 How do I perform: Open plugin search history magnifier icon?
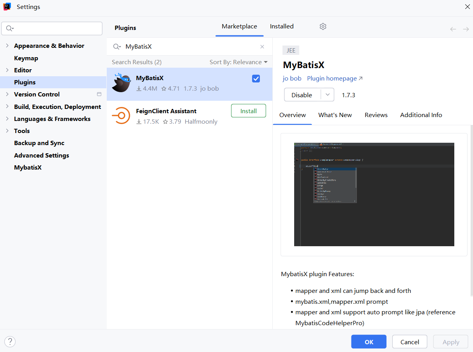point(117,47)
